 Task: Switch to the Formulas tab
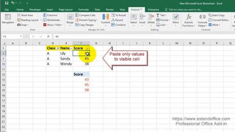[83, 10]
